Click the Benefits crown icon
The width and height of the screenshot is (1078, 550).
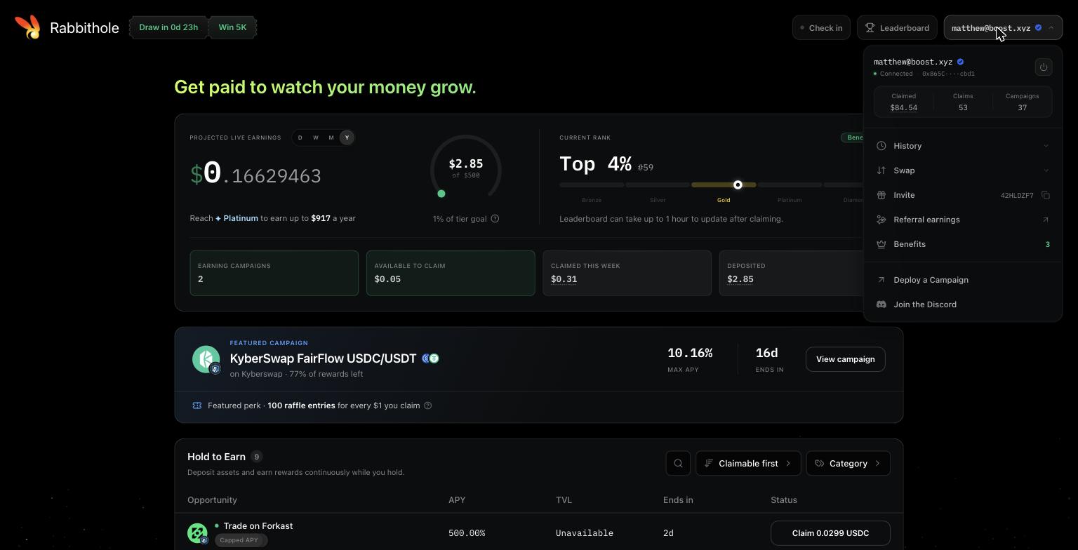(881, 244)
